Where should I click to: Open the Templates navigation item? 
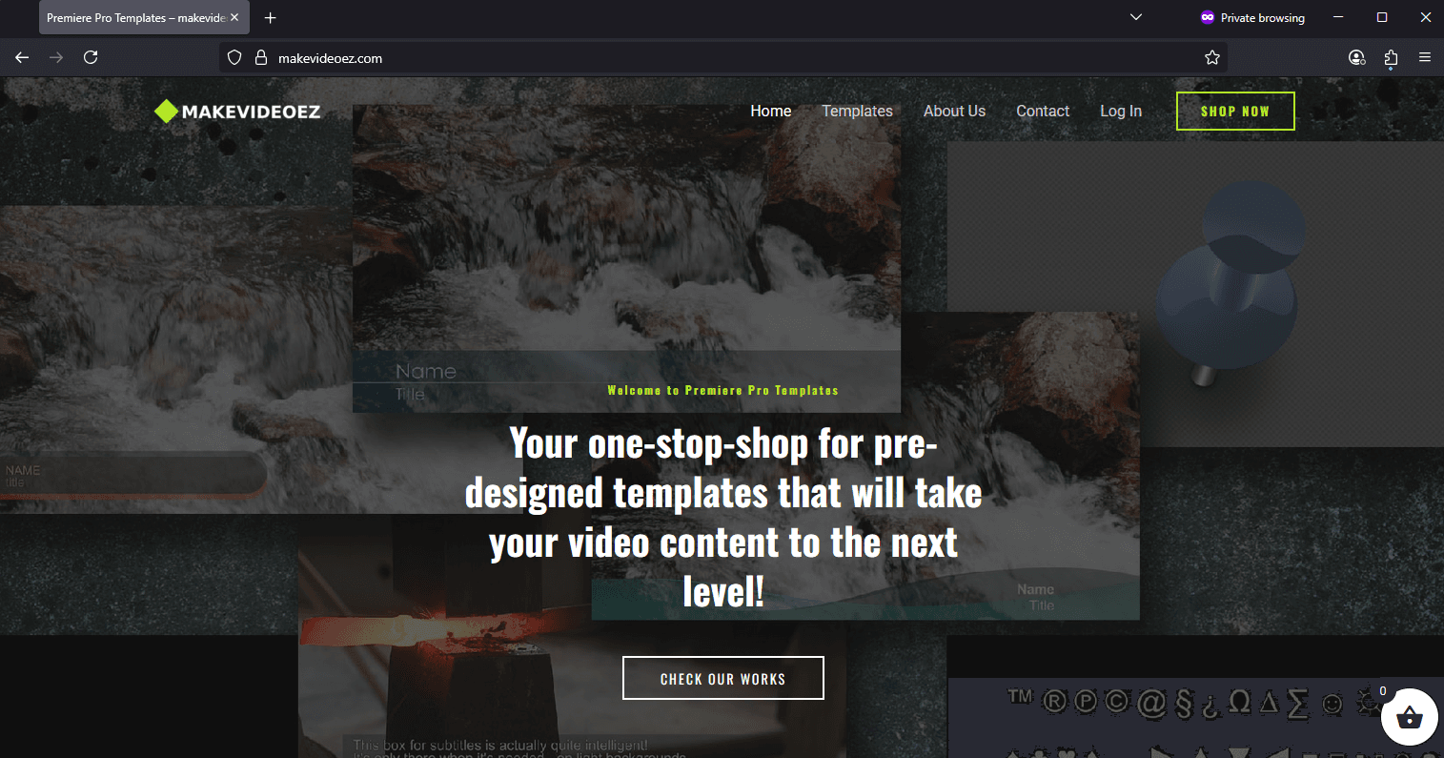tap(857, 112)
